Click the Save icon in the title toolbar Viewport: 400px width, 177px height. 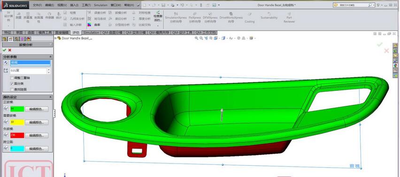click(163, 5)
